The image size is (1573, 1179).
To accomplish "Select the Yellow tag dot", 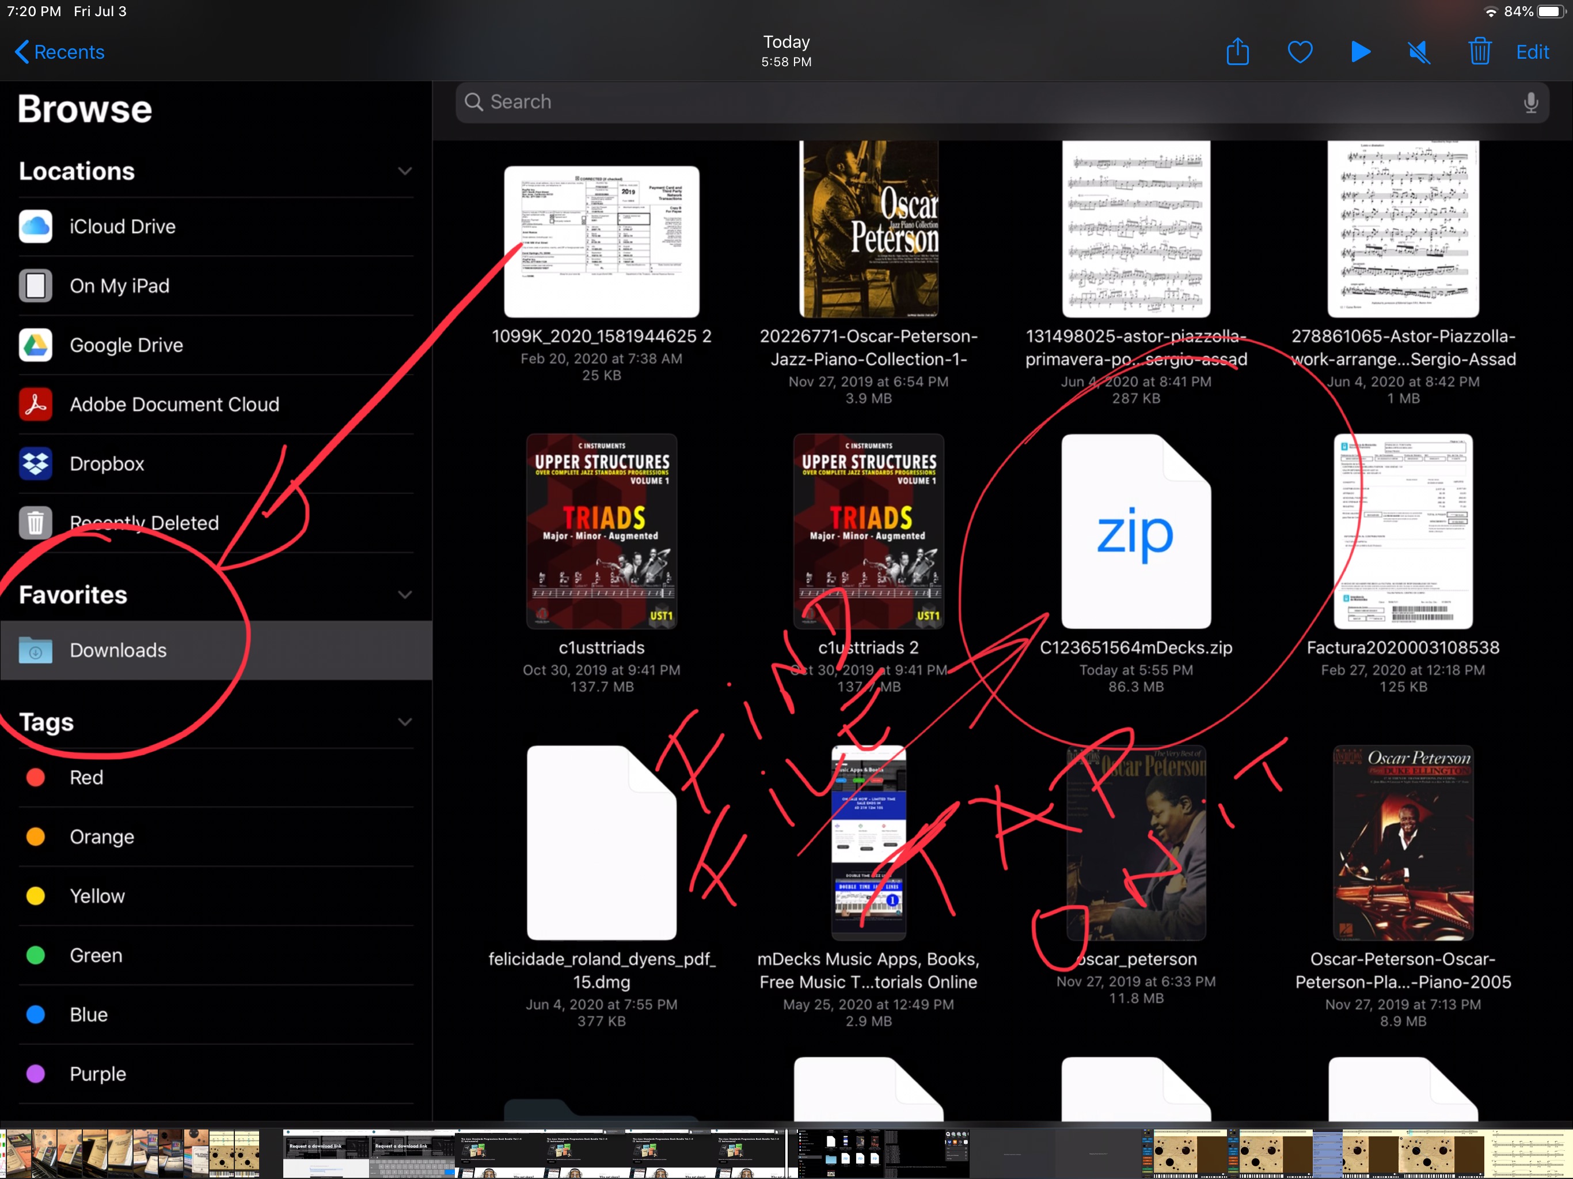I will pyautogui.click(x=36, y=896).
